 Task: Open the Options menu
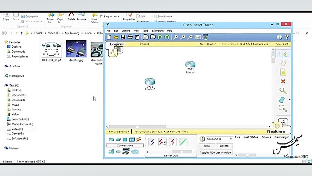tap(126, 31)
